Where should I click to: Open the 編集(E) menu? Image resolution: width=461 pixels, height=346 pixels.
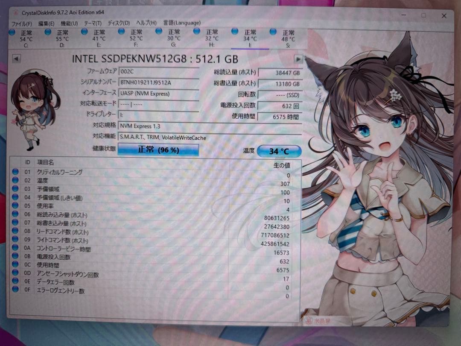coord(46,23)
